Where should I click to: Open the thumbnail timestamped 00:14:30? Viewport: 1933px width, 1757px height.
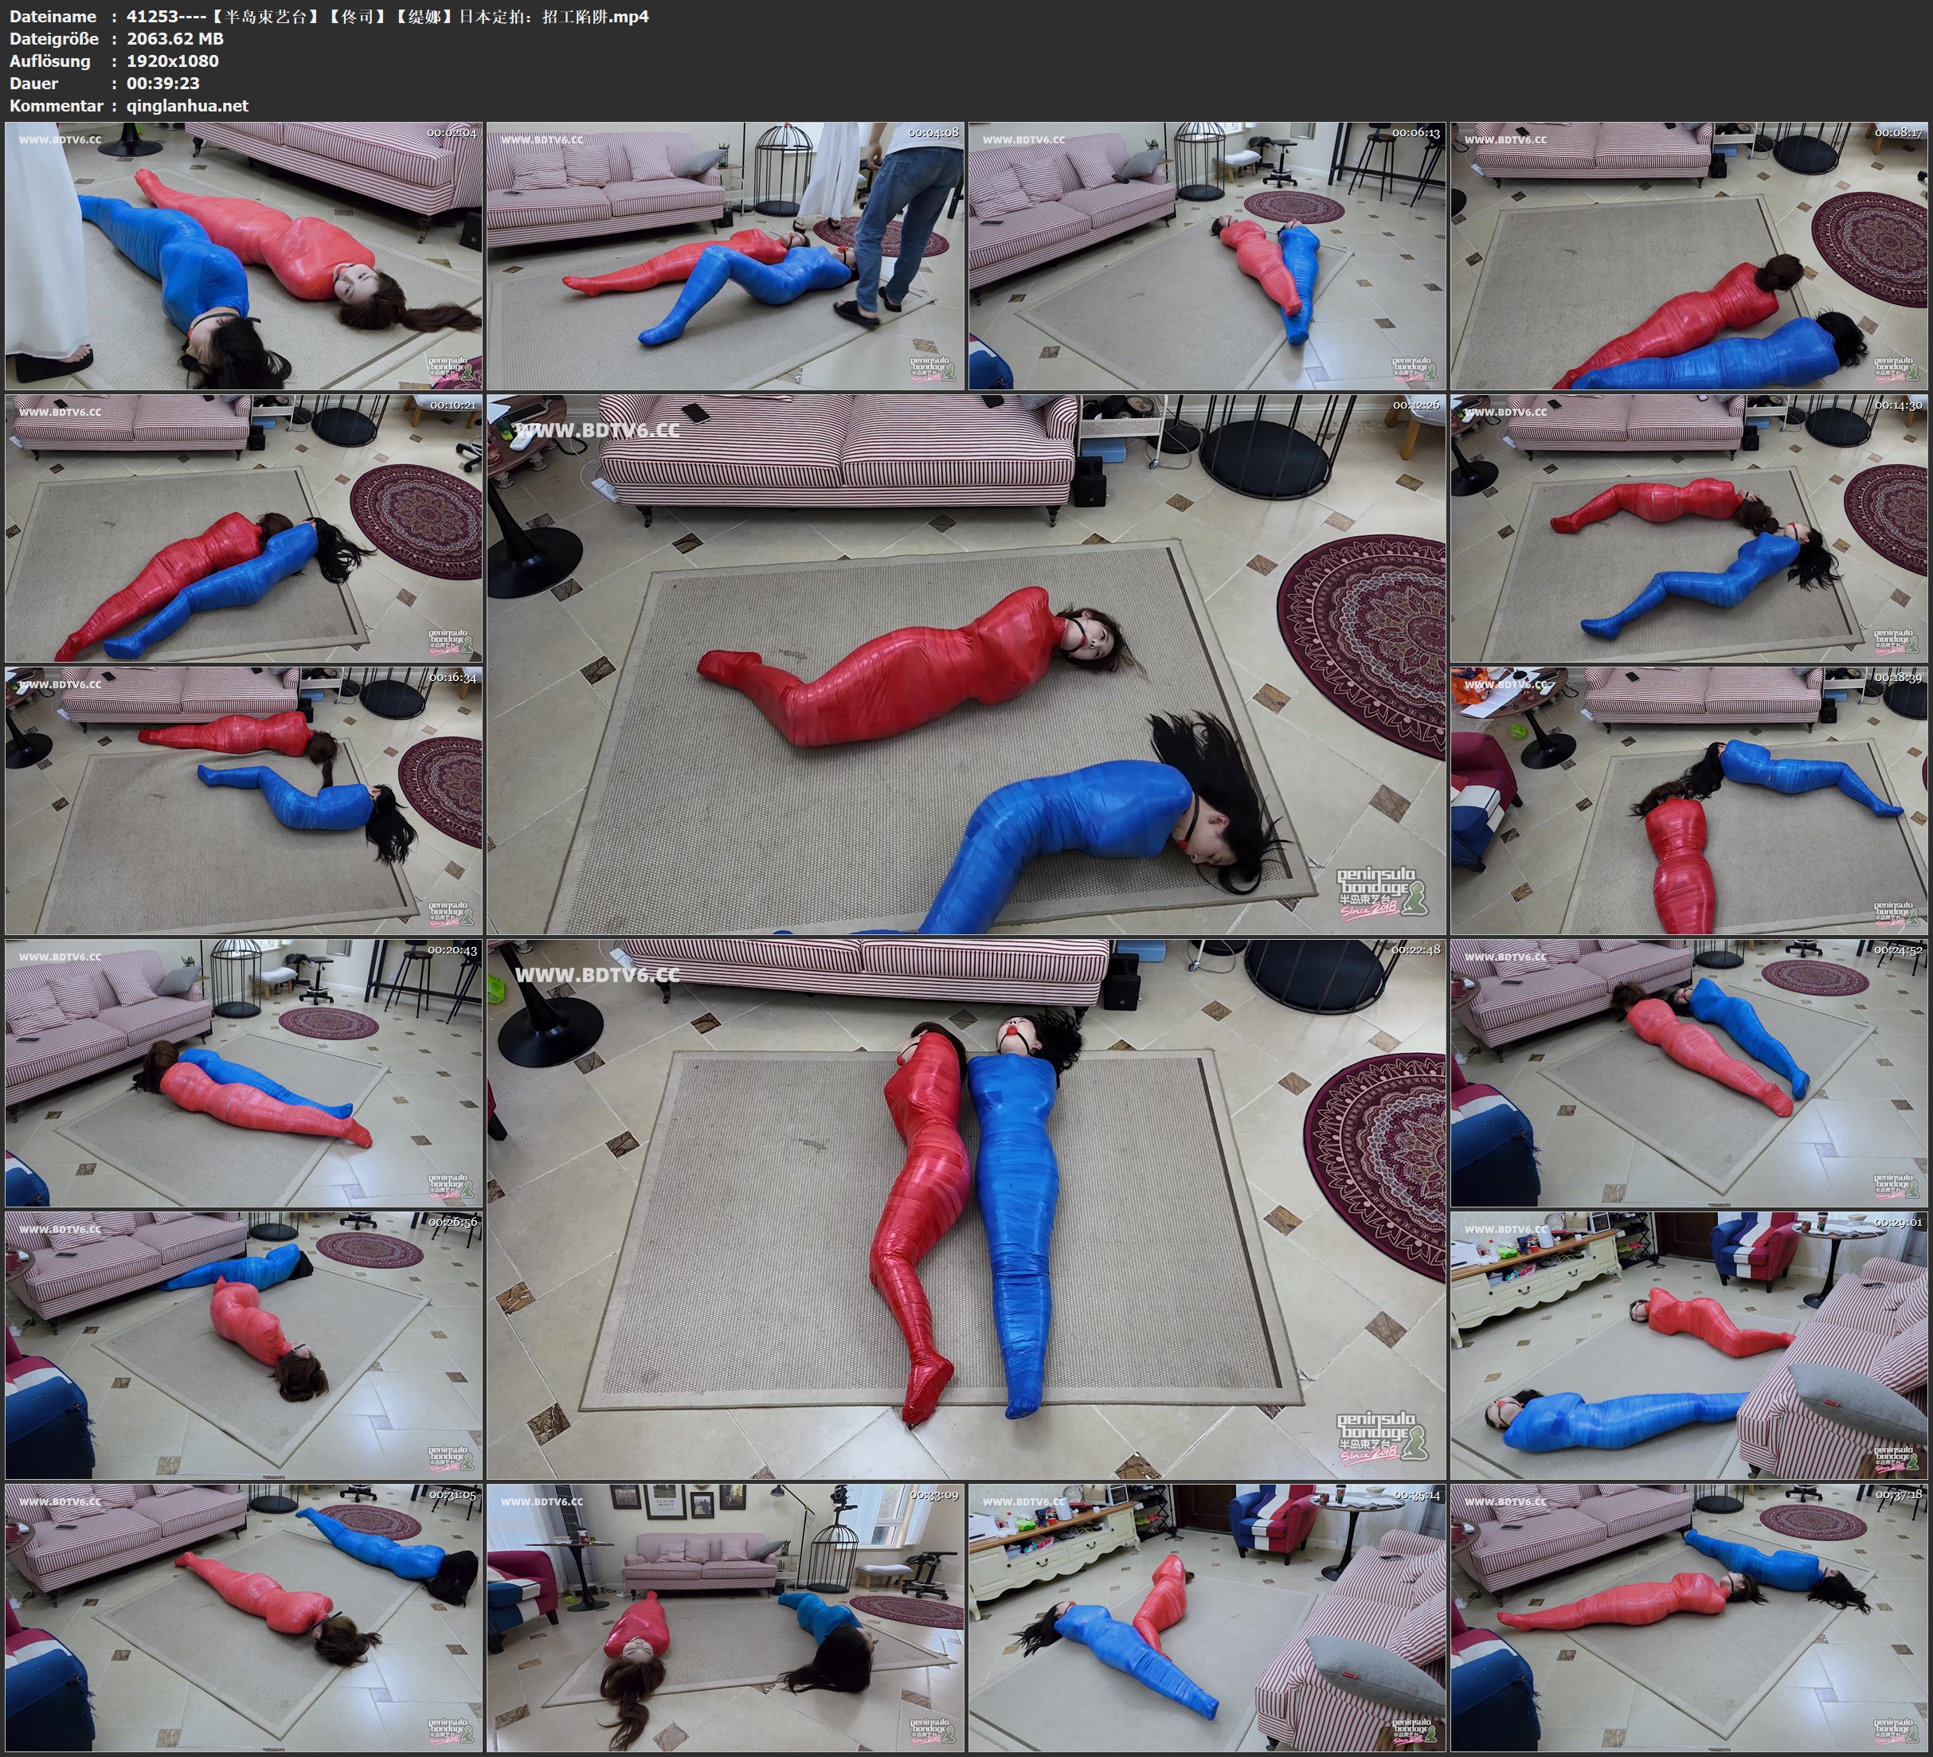coord(1688,528)
